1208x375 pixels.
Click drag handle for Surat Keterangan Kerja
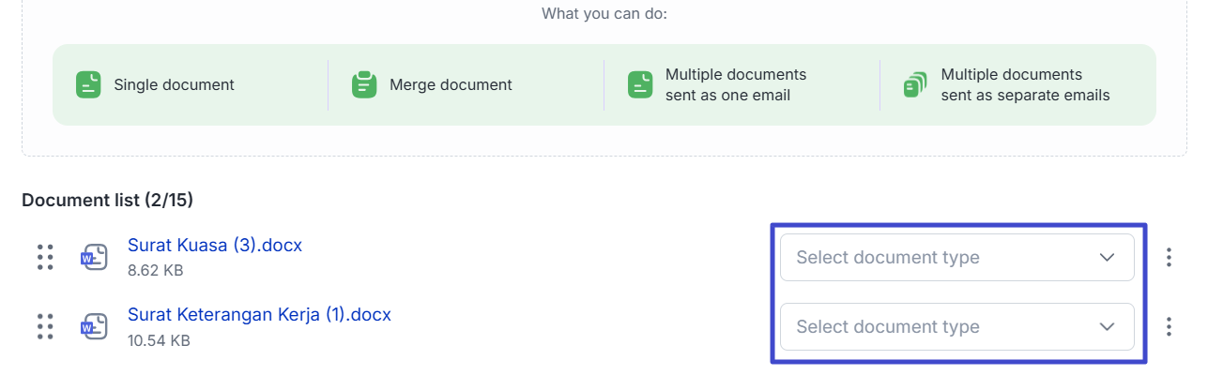[x=45, y=326]
